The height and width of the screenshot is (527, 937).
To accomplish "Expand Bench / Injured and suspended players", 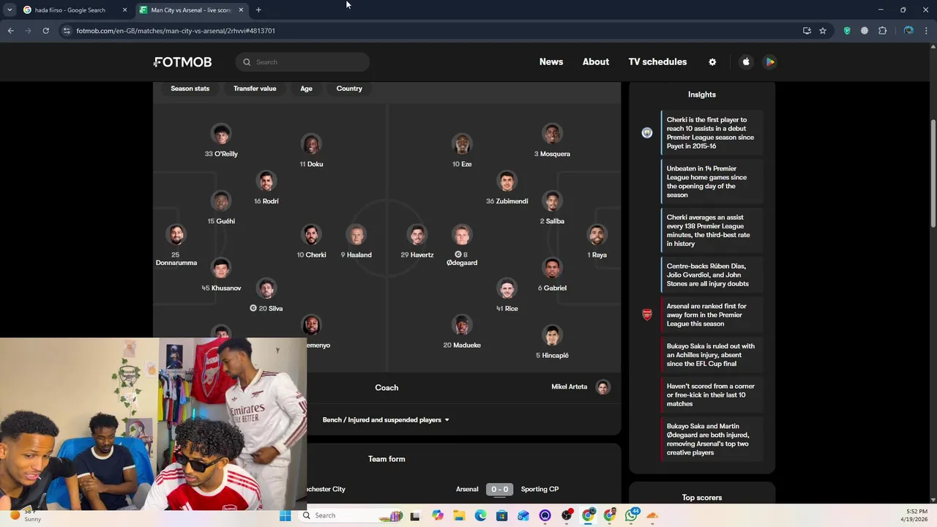I will pos(386,420).
